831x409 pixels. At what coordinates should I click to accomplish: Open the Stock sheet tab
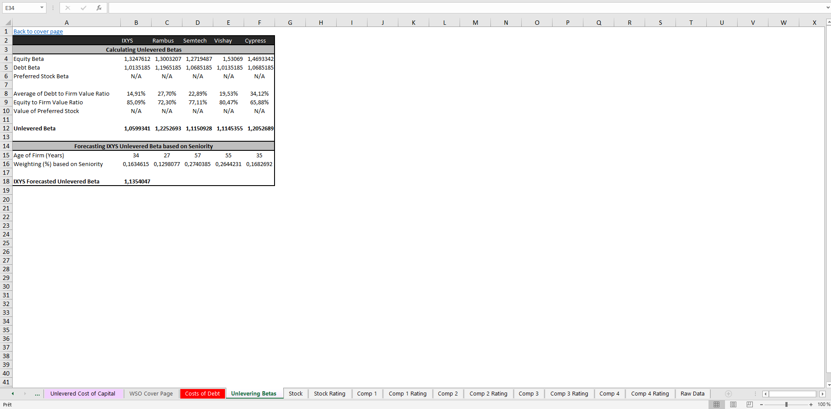point(296,394)
